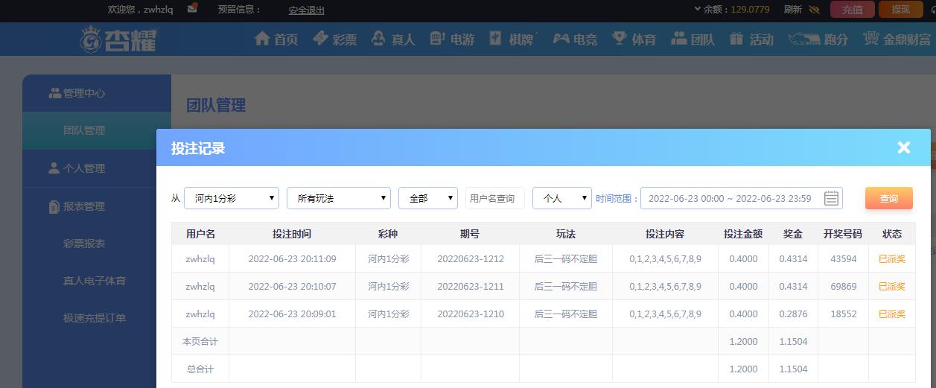Click period number 20220623-1210
This screenshot has width=936, height=388.
(471, 314)
